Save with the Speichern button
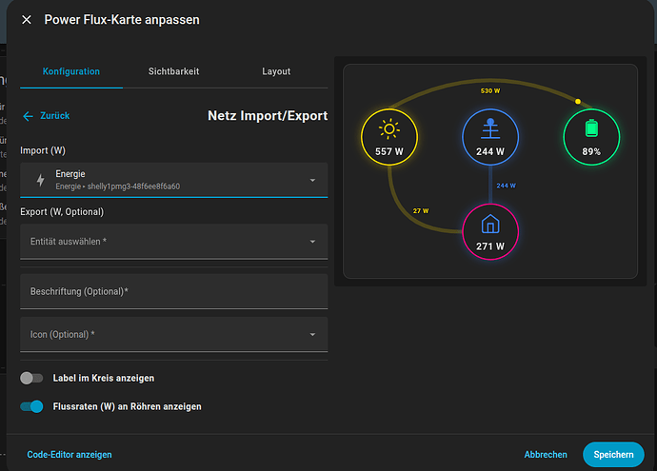 tap(613, 455)
